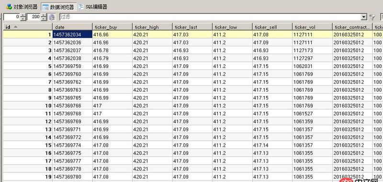Click the SQL编辑器 script icon
The width and height of the screenshot is (383, 182).
(x=81, y=7)
